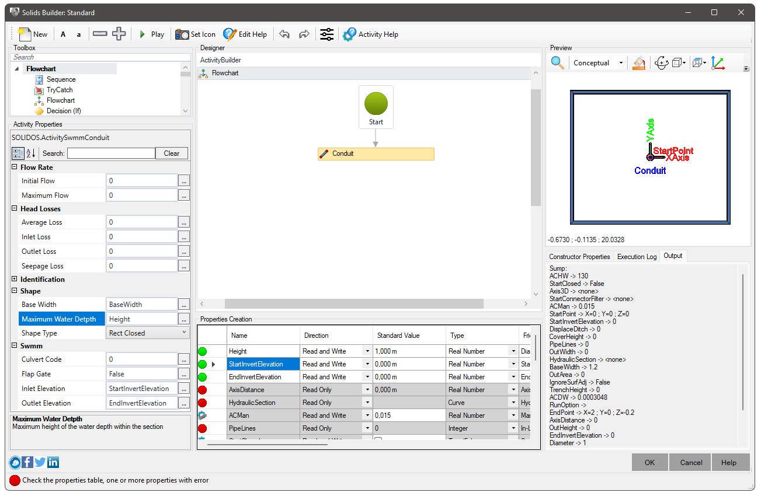Select TryCatch in the Toolbox

[x=60, y=90]
